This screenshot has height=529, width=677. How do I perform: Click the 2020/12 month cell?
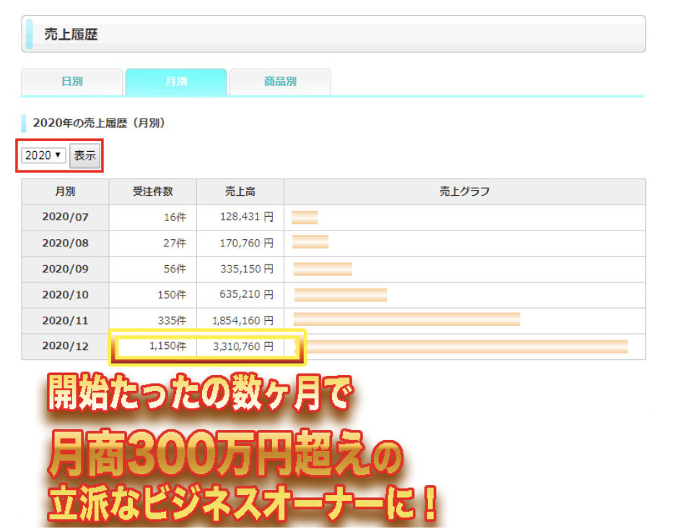(x=65, y=346)
